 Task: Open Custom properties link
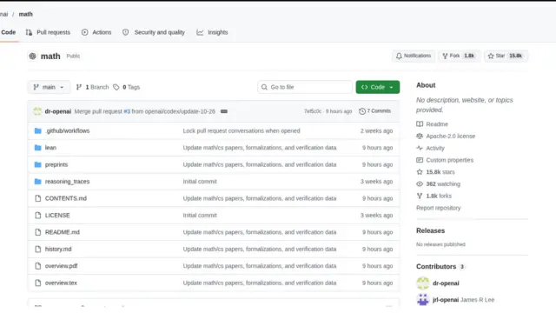pos(450,160)
